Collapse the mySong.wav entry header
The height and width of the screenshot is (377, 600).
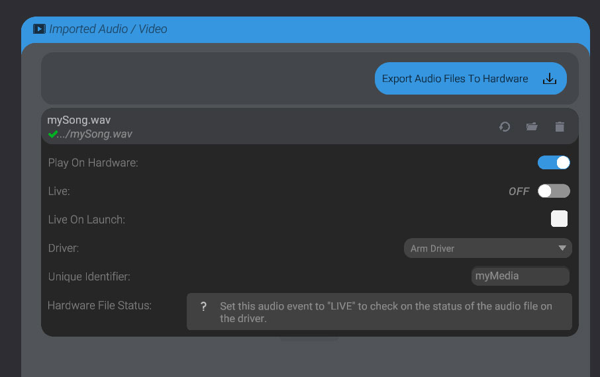309,126
